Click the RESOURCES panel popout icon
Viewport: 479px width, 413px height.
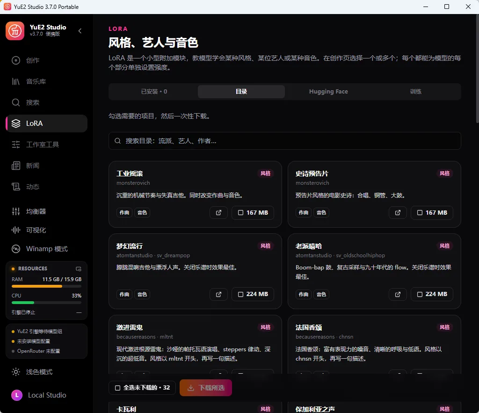79,269
